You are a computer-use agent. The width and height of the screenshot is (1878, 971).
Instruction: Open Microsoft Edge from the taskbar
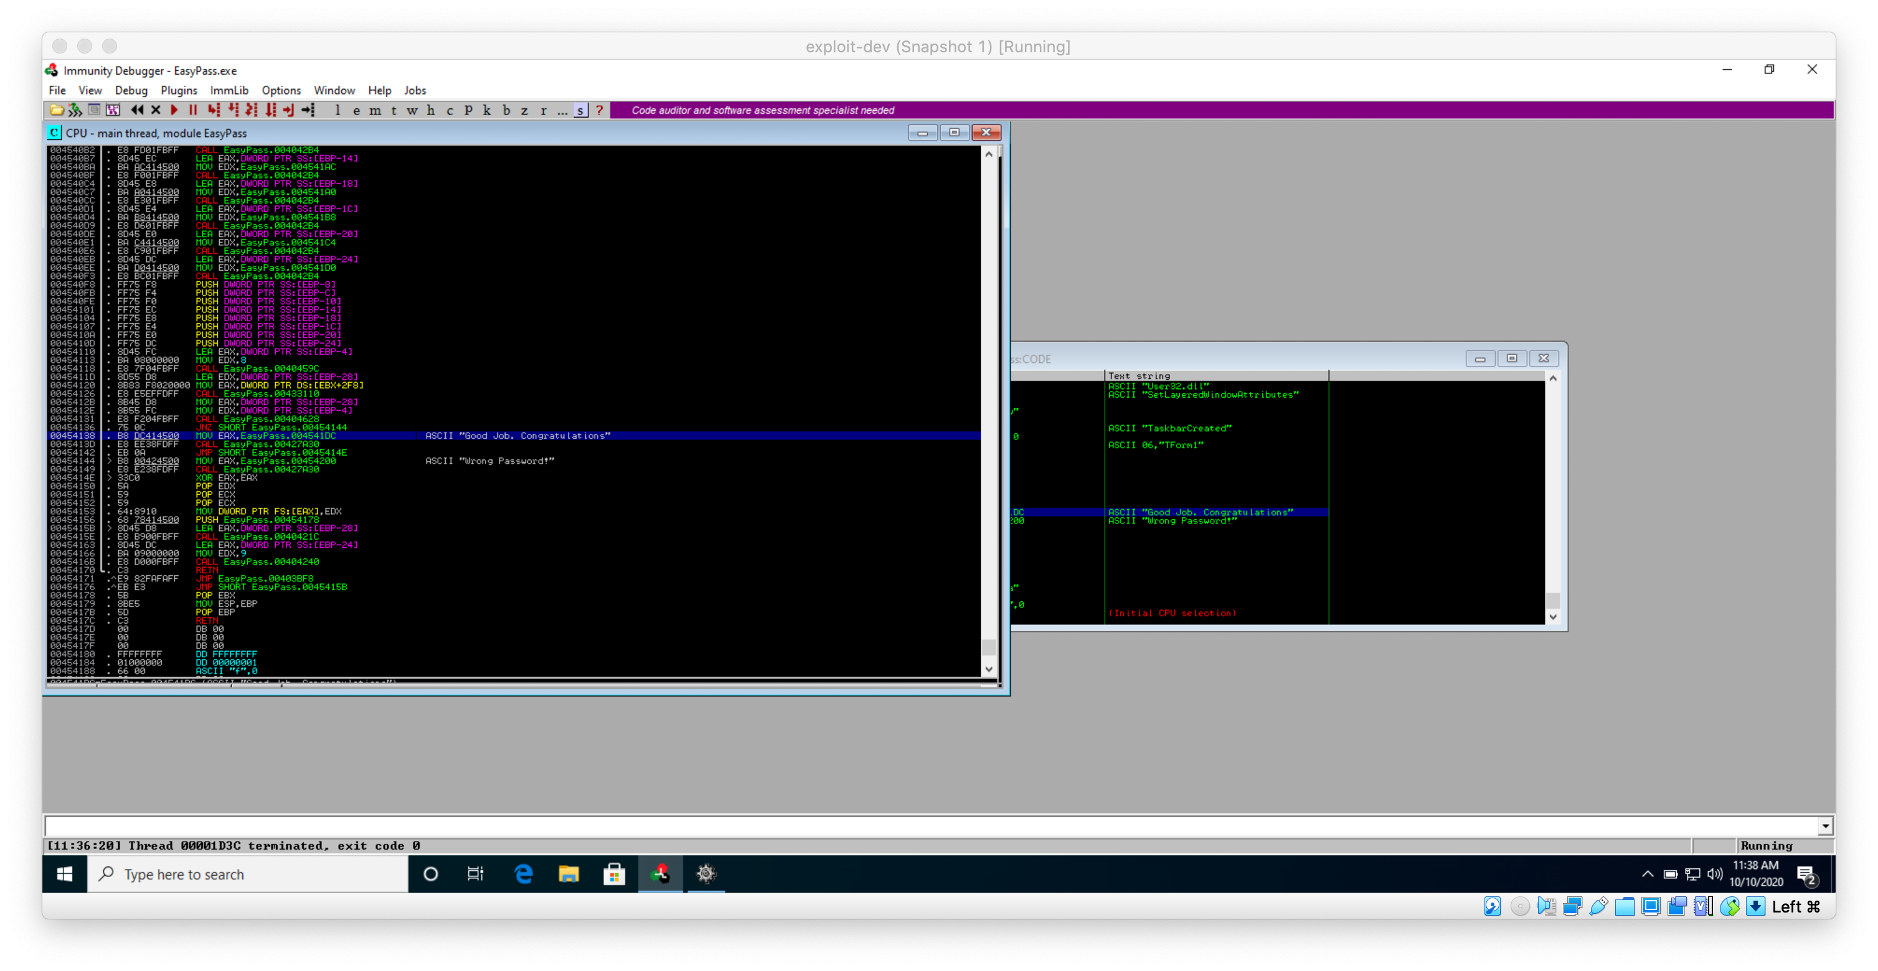[x=524, y=874]
